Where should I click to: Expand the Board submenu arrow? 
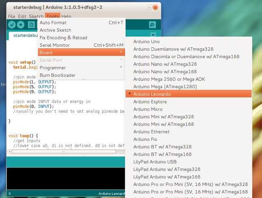tap(121, 52)
